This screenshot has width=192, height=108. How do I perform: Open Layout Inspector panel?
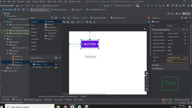pyautogui.click(x=182, y=100)
